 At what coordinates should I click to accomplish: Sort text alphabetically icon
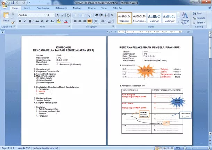[x=106, y=15]
